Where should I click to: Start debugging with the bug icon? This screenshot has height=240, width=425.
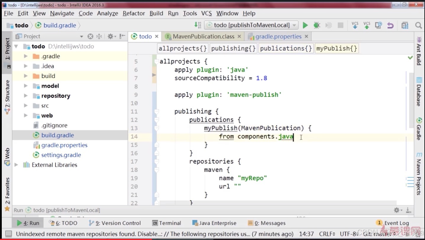coord(317,25)
